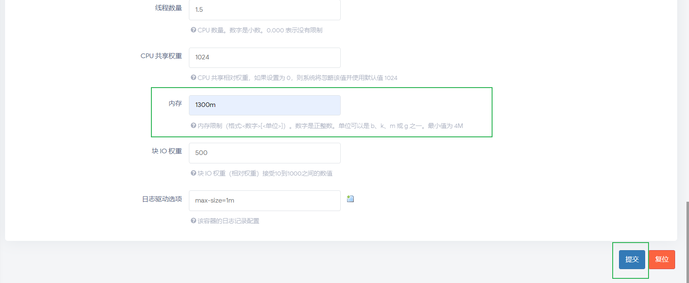
Task: Click the CPU 共享权重 field with 1024
Action: coord(264,57)
